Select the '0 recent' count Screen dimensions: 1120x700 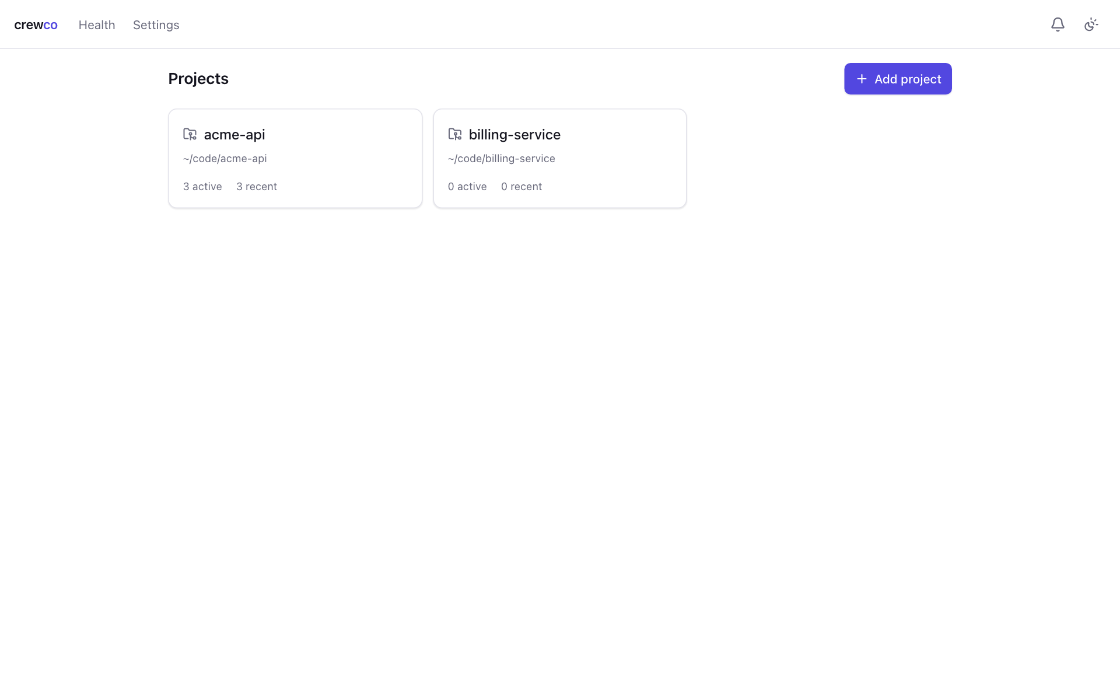[x=521, y=187]
